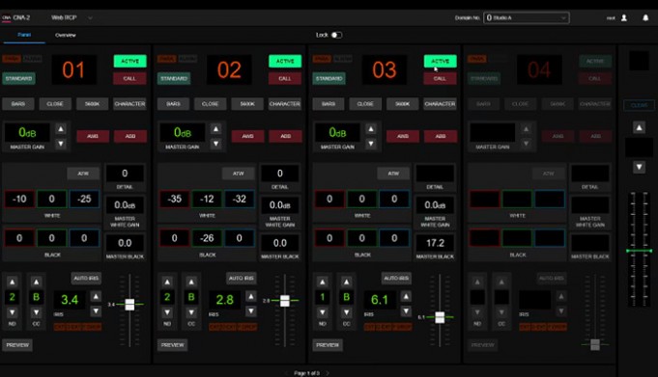Click PREVIEW button for camera 01
Viewport: 658px width, 377px height.
tap(17, 345)
